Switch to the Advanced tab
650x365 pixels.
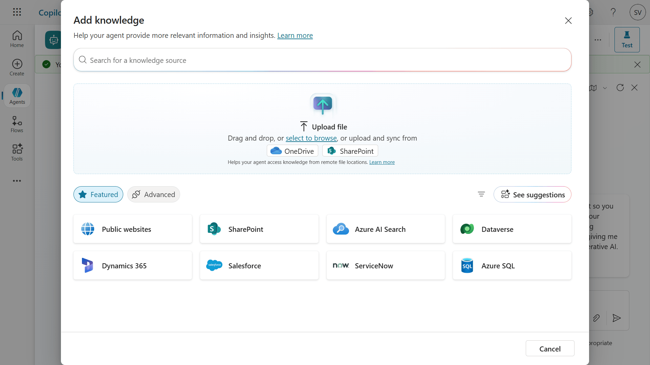tap(153, 194)
